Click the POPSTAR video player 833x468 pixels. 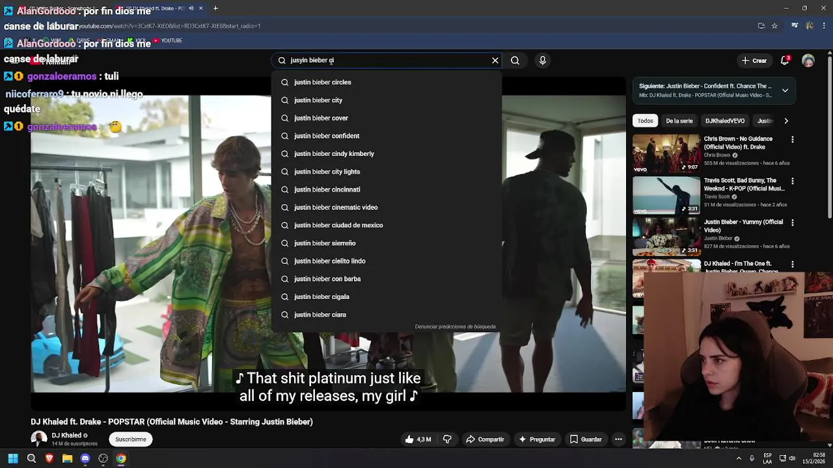328,244
